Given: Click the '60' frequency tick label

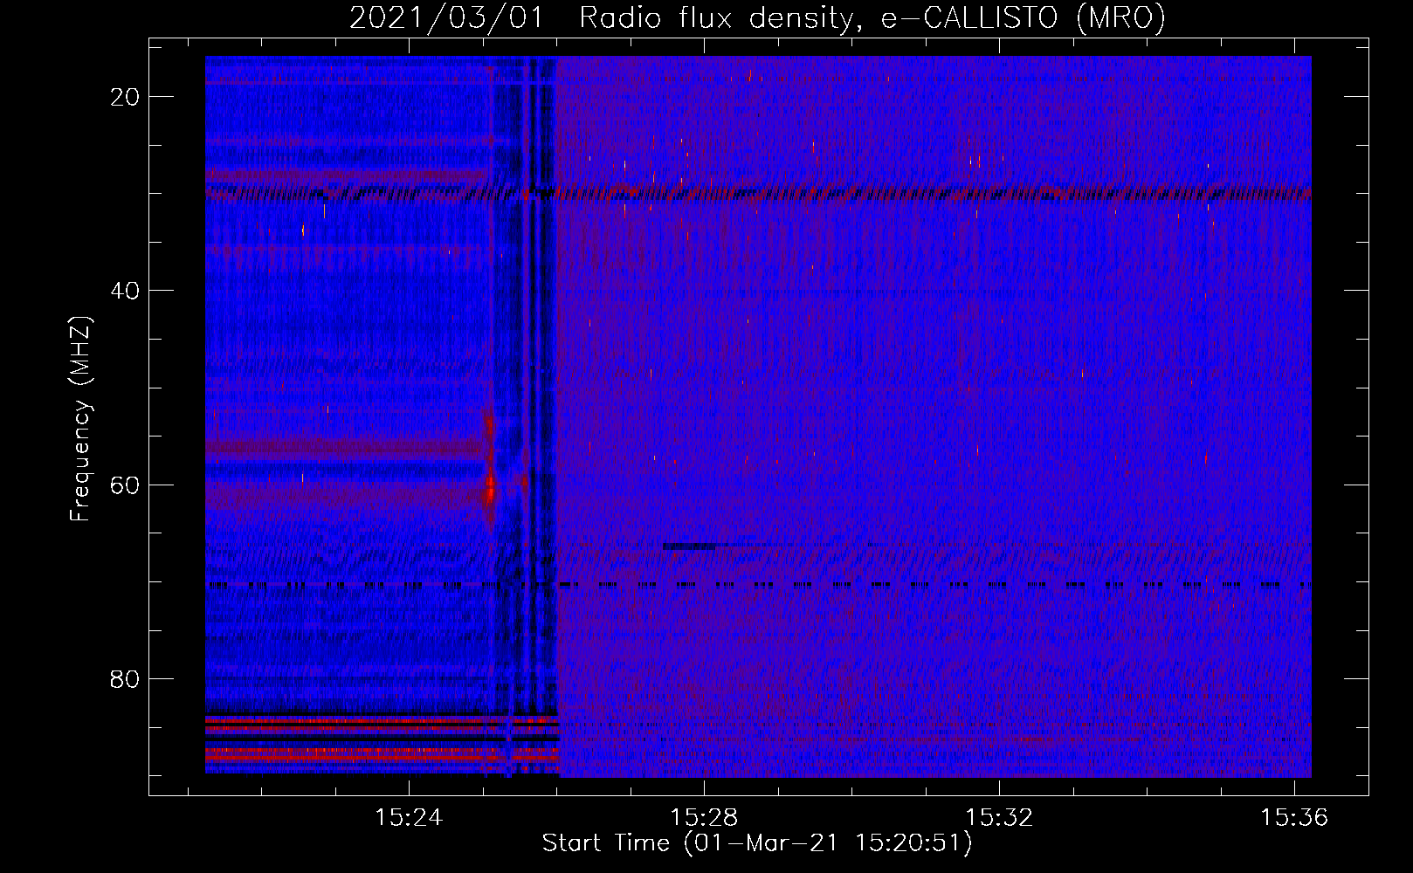Looking at the screenshot, I should point(125,485).
